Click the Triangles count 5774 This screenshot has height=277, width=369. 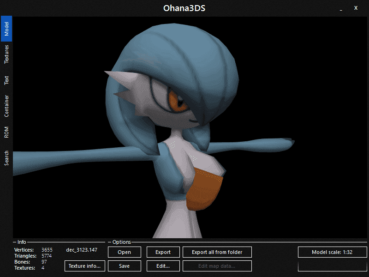(x=47, y=256)
